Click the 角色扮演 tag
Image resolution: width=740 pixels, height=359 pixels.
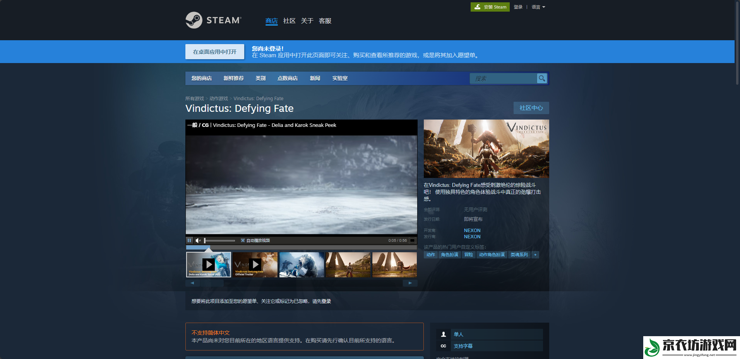pos(450,255)
